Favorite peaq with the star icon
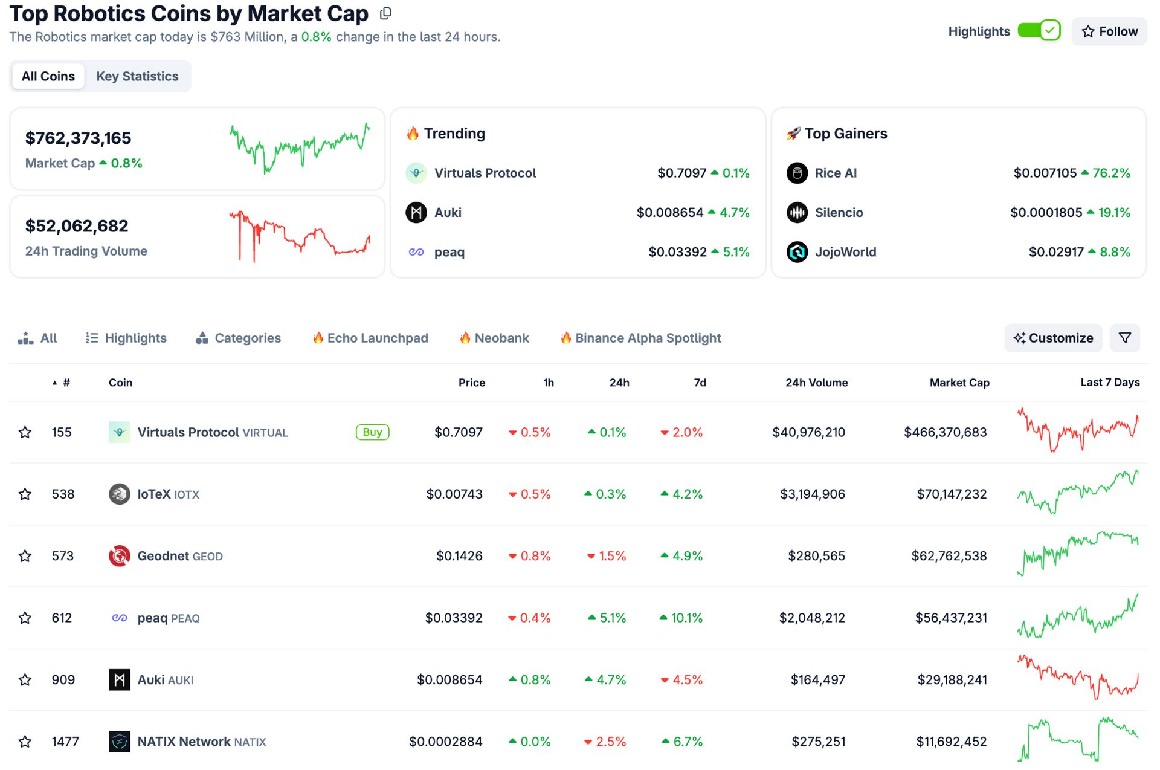Screen dimensions: 1160x770 click(25, 618)
